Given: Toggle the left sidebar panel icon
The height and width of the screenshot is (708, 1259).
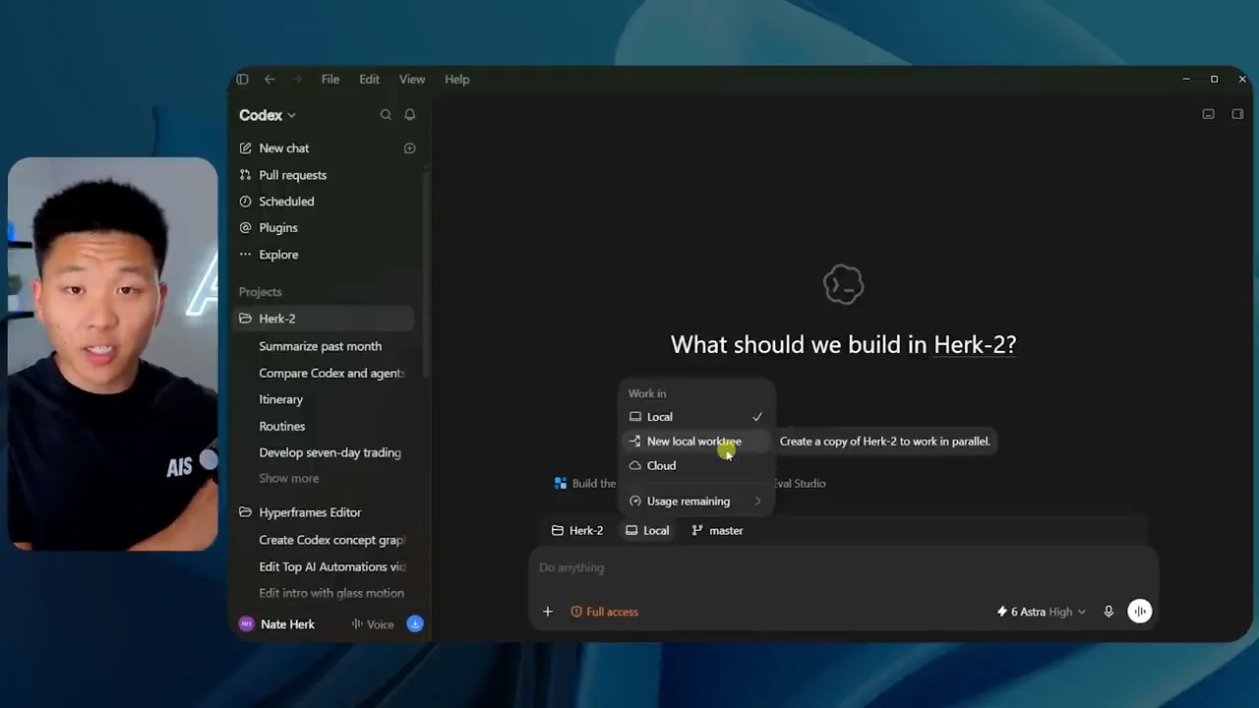Looking at the screenshot, I should pos(242,80).
